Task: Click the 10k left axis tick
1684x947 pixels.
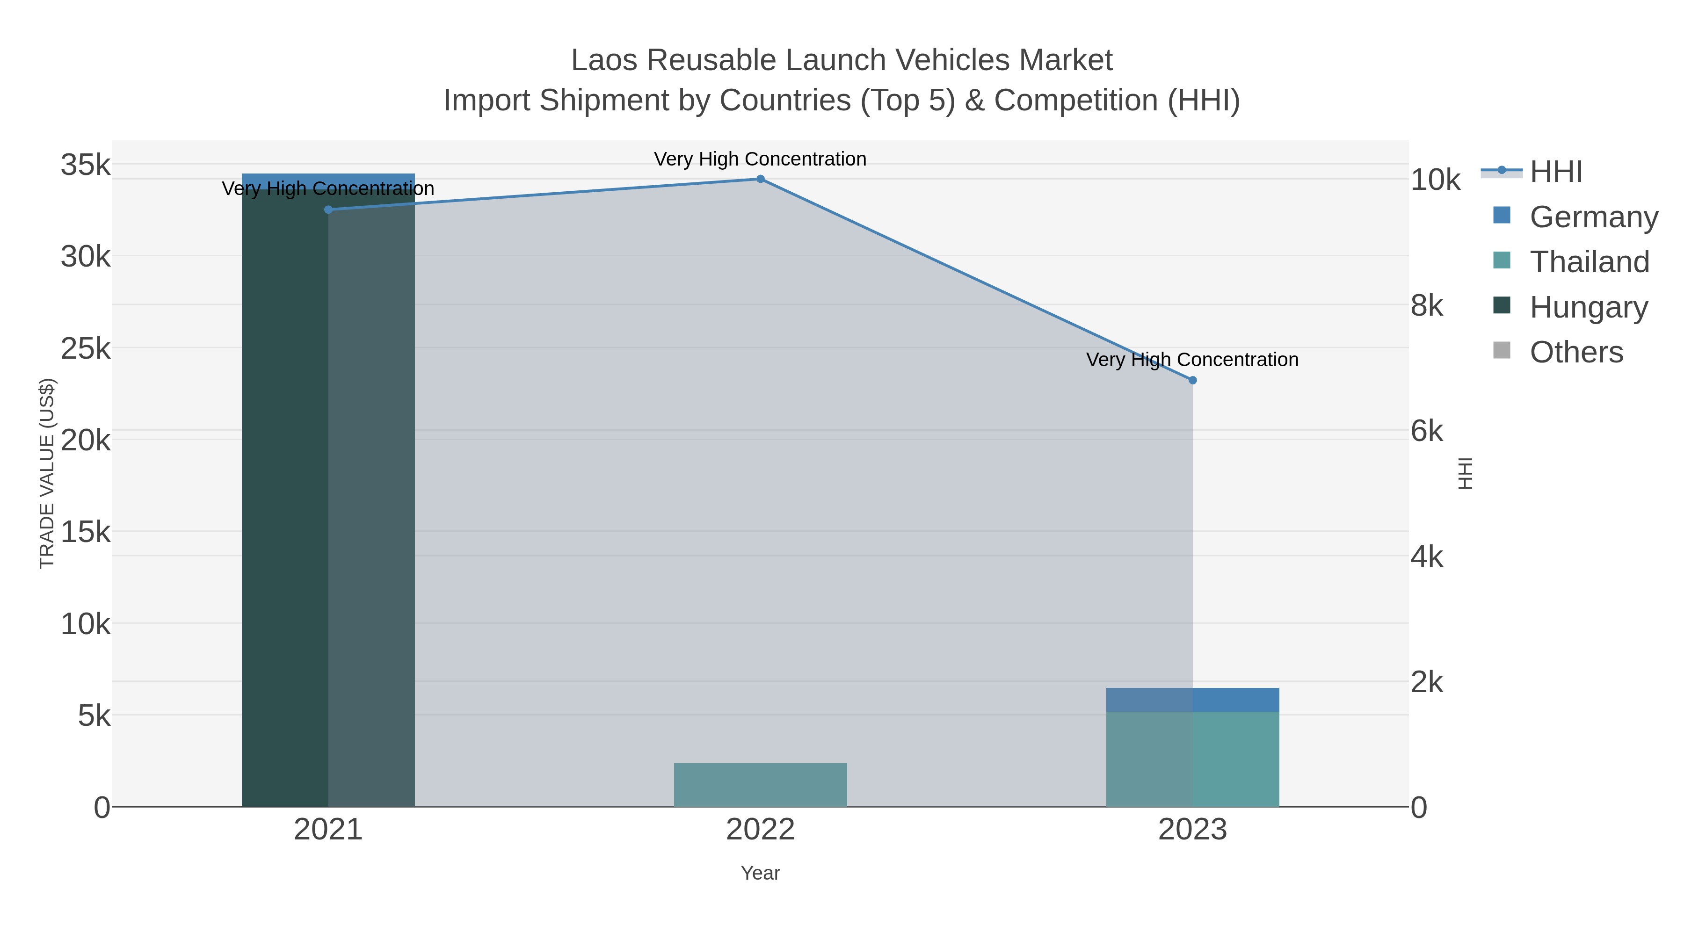Action: pyautogui.click(x=86, y=624)
